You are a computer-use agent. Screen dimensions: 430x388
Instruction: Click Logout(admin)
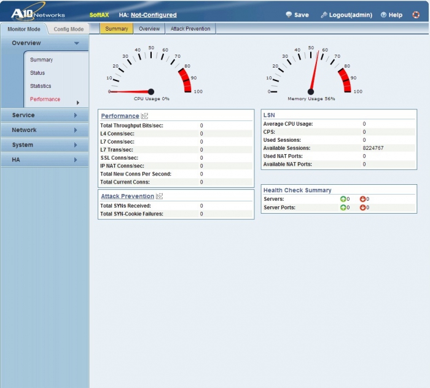pyautogui.click(x=346, y=15)
